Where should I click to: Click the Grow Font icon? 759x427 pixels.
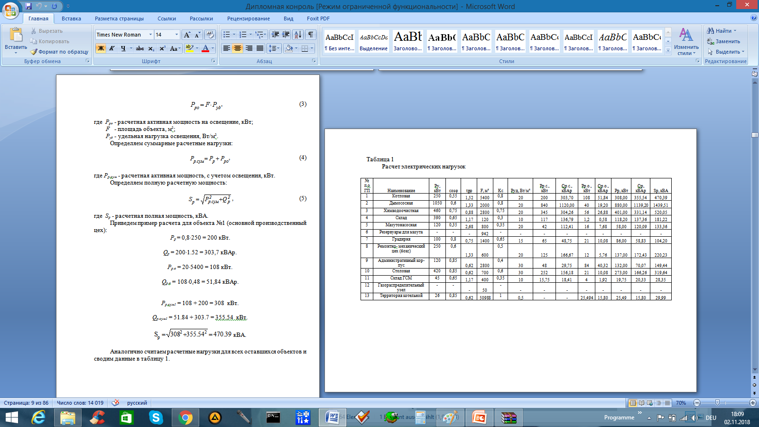click(187, 35)
